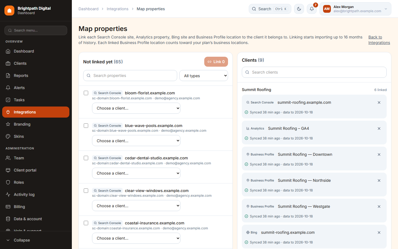Open notifications bell with 7 badge
The height and width of the screenshot is (249, 398).
[312, 9]
